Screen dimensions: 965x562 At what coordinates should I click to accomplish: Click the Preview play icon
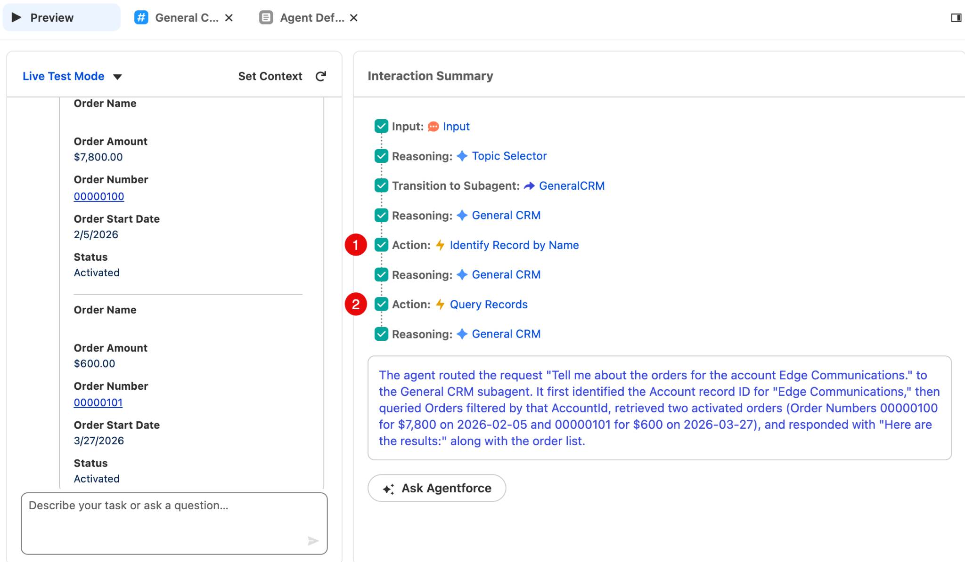click(16, 17)
